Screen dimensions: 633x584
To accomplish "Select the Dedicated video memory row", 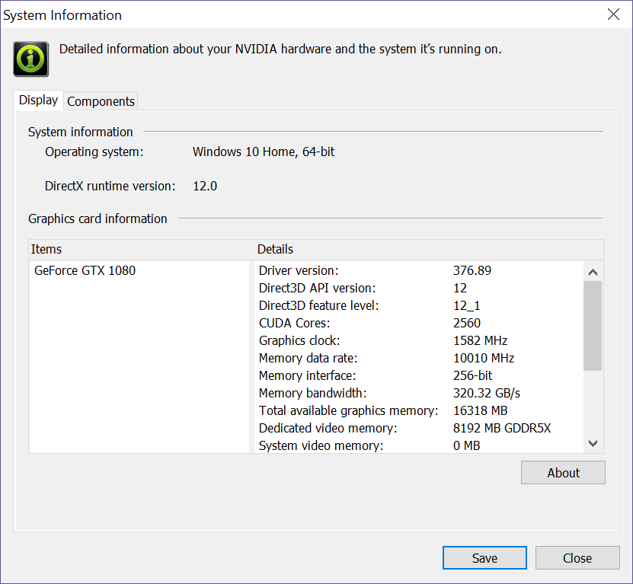I will coord(328,428).
